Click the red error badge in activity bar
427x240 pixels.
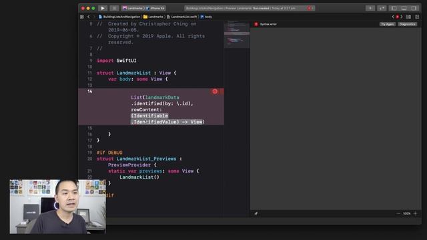(x=309, y=8)
